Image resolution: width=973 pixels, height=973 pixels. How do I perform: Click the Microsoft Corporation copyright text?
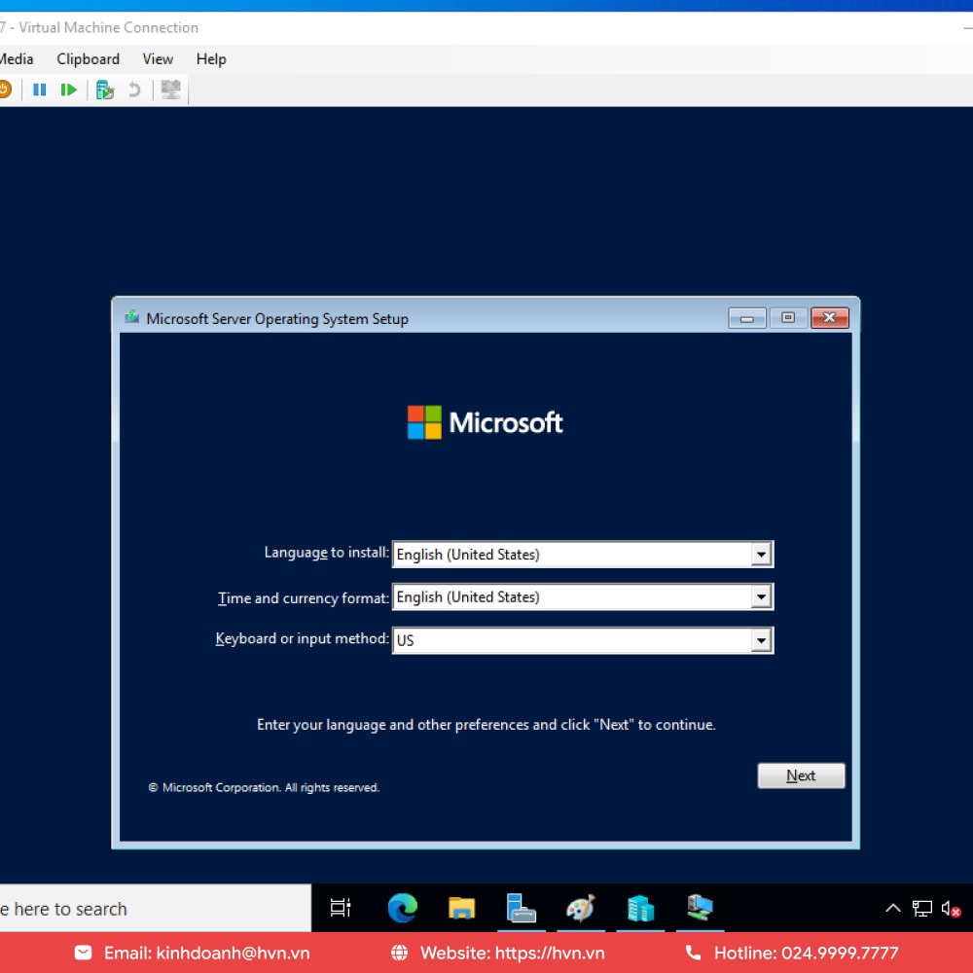click(265, 787)
